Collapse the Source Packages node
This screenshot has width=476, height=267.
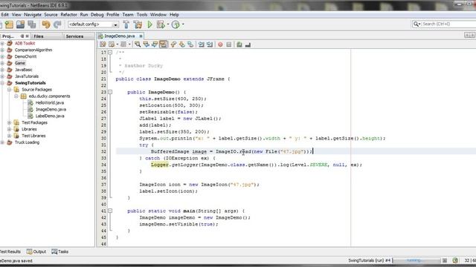pos(10,90)
